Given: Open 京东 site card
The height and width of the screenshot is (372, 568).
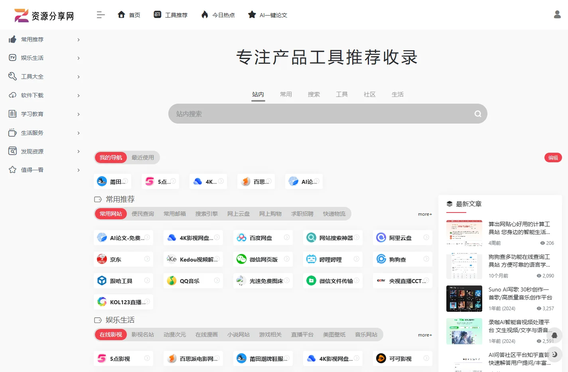Looking at the screenshot, I should (x=123, y=259).
